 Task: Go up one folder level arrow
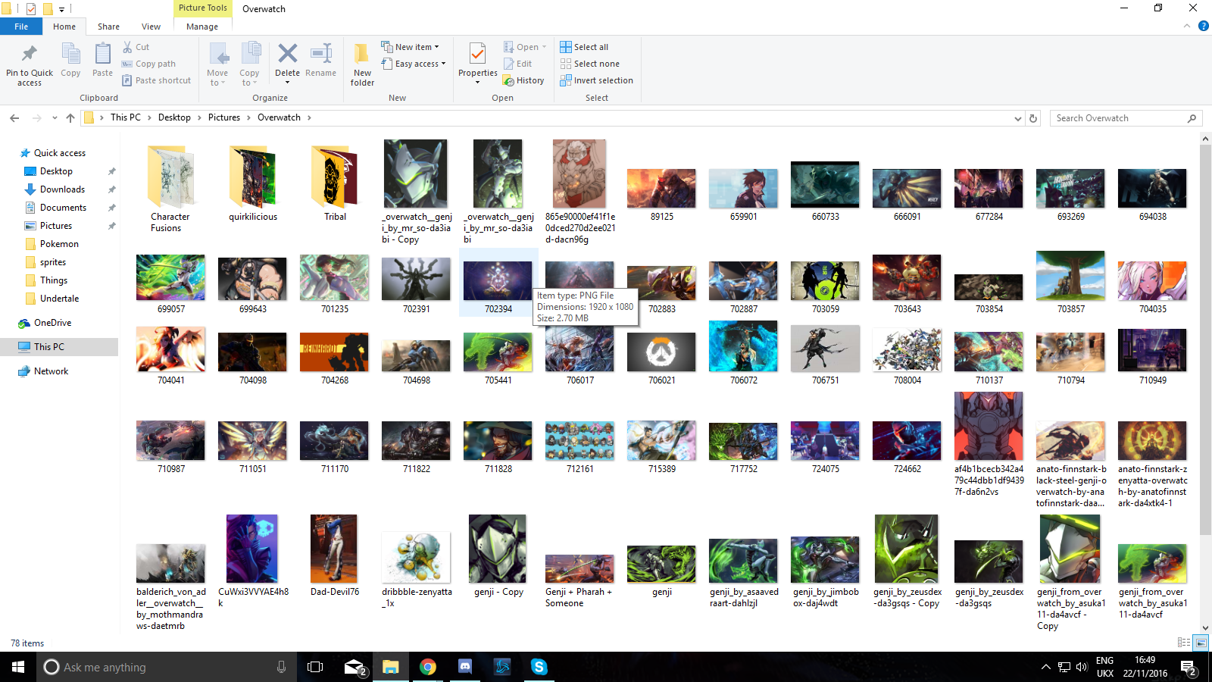[70, 117]
